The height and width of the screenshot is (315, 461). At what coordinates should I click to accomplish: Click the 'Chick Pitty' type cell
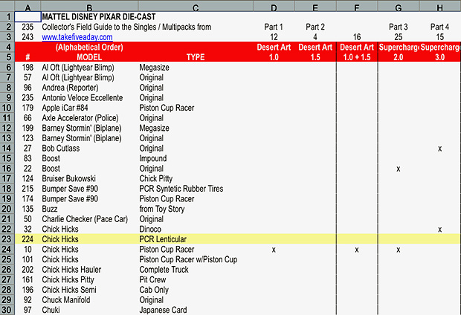click(x=156, y=178)
